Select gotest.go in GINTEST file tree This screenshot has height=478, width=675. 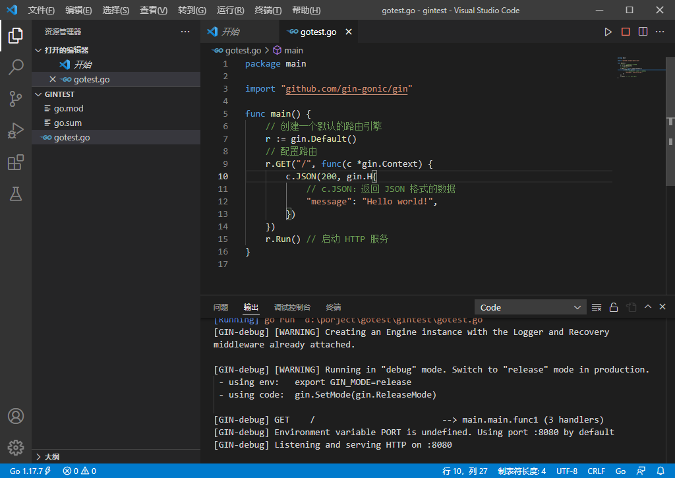click(116, 137)
